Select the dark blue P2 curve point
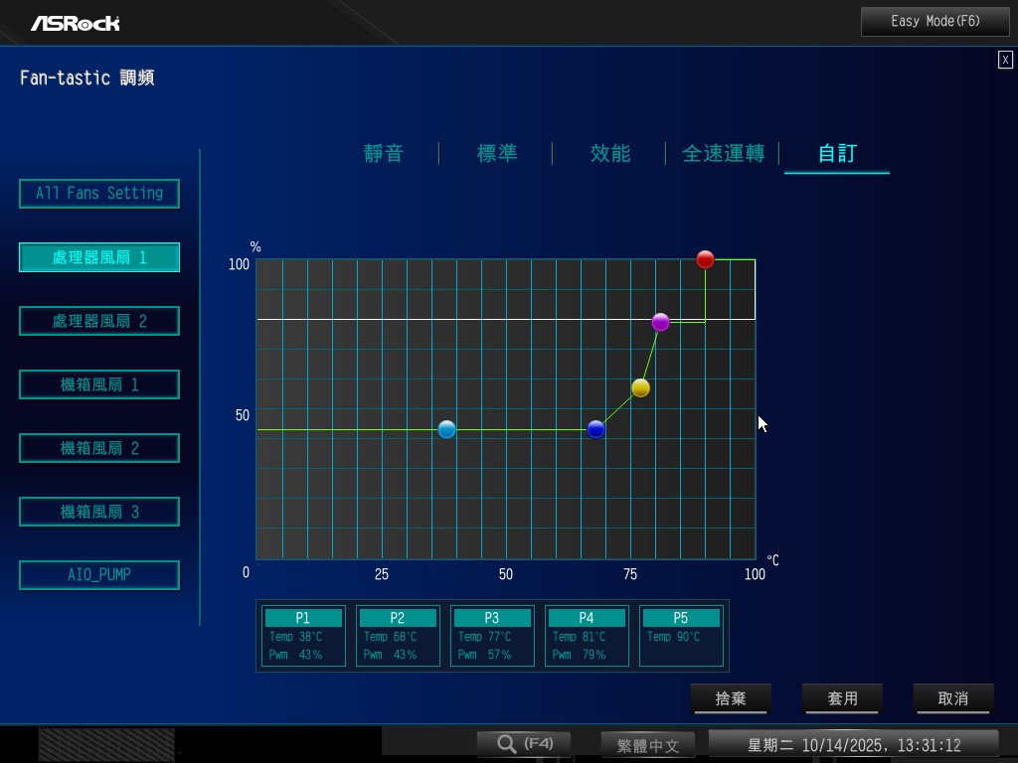The height and width of the screenshot is (763, 1018). click(x=595, y=429)
